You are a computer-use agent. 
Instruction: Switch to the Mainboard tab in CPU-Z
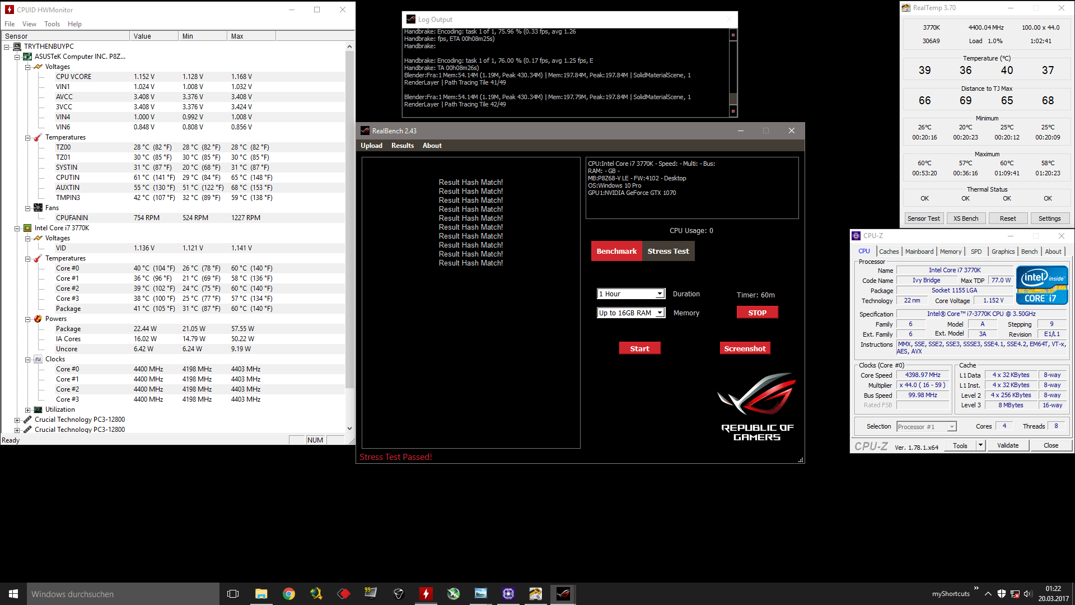click(x=919, y=252)
